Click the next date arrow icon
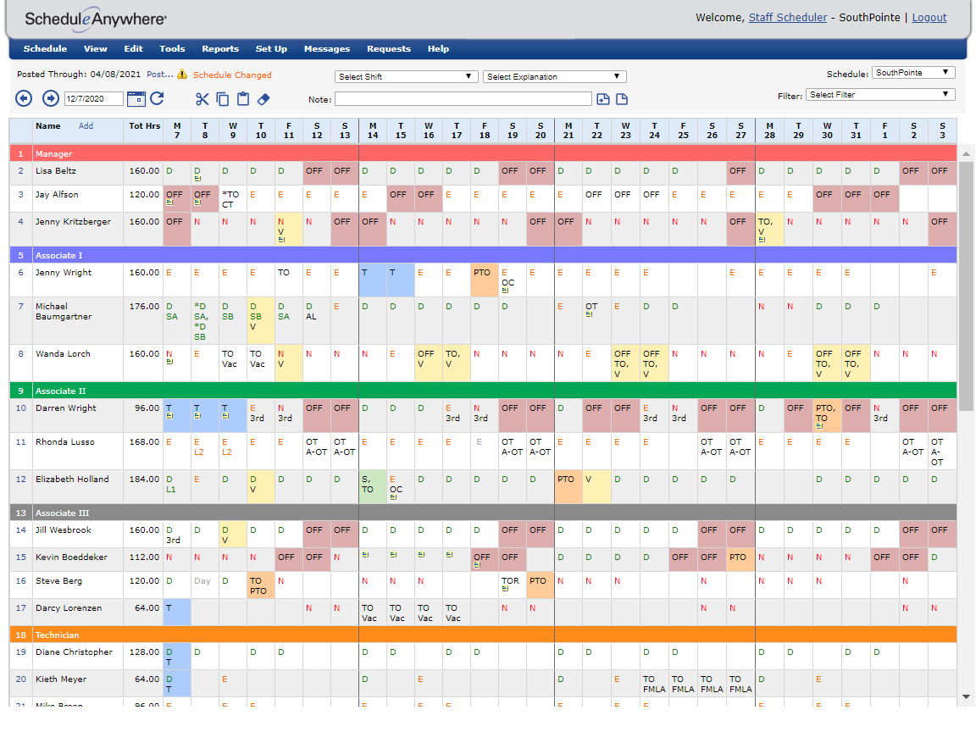Viewport: 976px width, 732px height. click(50, 98)
